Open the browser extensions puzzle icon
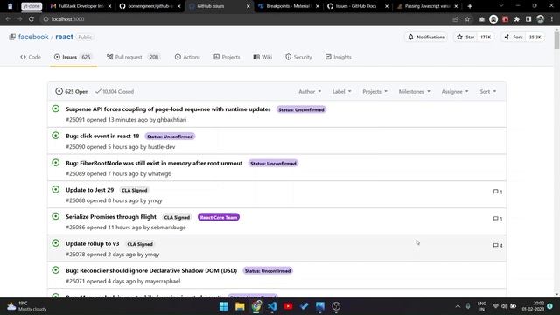 (517, 19)
